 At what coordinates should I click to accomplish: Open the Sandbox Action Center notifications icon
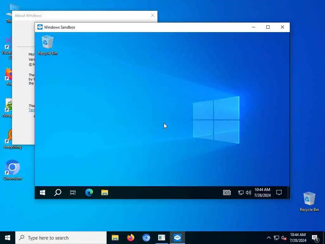(x=279, y=193)
